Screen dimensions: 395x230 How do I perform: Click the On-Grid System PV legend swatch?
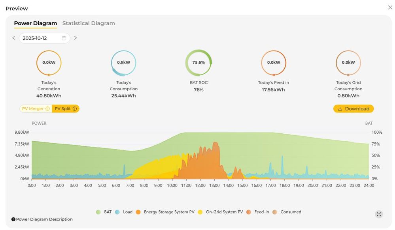point(200,212)
